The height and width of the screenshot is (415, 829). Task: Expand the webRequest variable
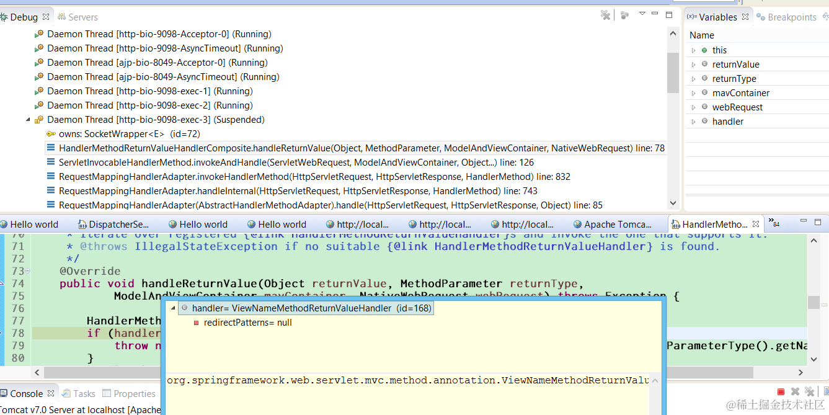[694, 107]
